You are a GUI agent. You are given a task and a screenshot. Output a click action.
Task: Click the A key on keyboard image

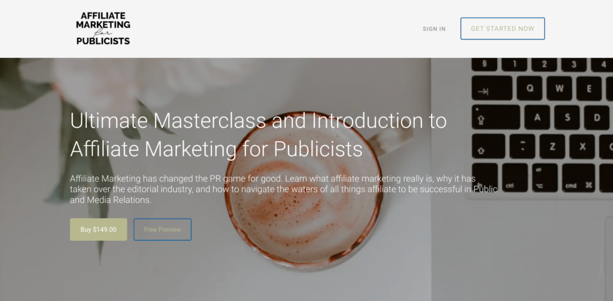(537, 118)
